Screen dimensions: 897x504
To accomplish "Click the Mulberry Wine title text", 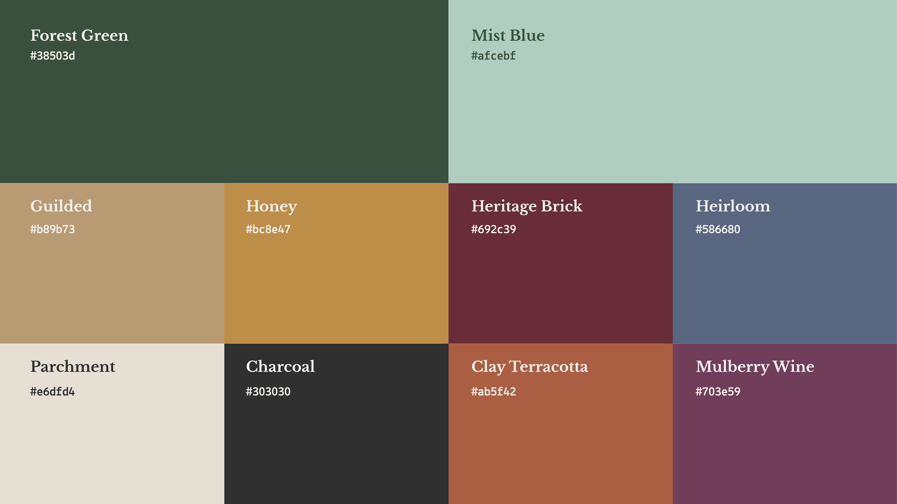I will pyautogui.click(x=755, y=366).
